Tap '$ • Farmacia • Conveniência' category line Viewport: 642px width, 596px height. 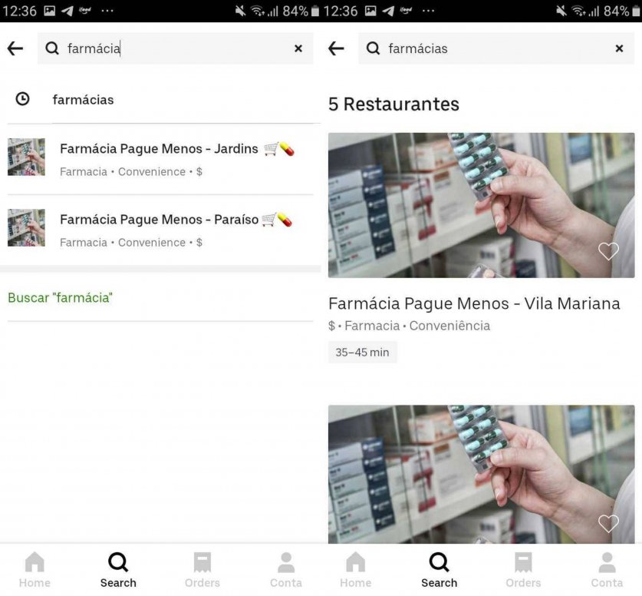tap(409, 326)
